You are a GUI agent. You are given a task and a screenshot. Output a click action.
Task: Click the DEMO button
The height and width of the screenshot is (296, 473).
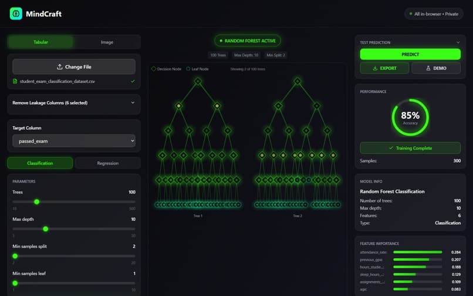coord(436,68)
